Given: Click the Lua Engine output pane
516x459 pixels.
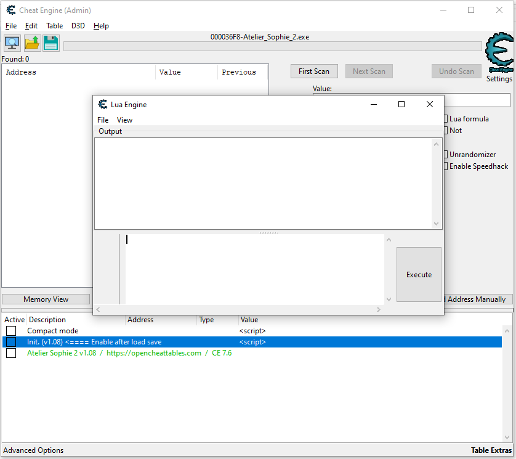Looking at the screenshot, I should pyautogui.click(x=264, y=184).
